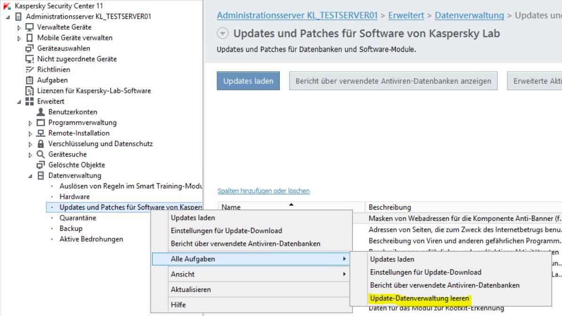Click the Beschreibung von Viren description cell
This screenshot has width=562, height=316.
464,241
